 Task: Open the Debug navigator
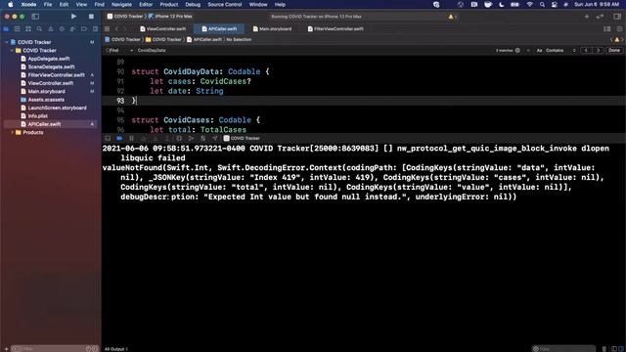(x=72, y=29)
